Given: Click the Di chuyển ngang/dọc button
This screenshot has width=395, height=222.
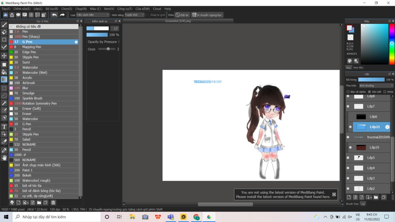Looking at the screenshot, I should click(207, 15).
